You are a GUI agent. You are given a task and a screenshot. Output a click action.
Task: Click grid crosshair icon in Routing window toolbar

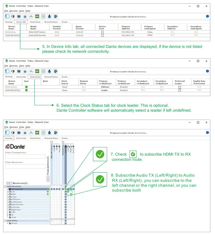[43, 132]
